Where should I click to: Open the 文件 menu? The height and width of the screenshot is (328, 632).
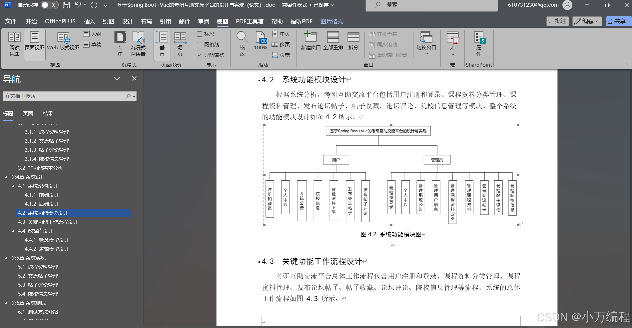[x=11, y=21]
